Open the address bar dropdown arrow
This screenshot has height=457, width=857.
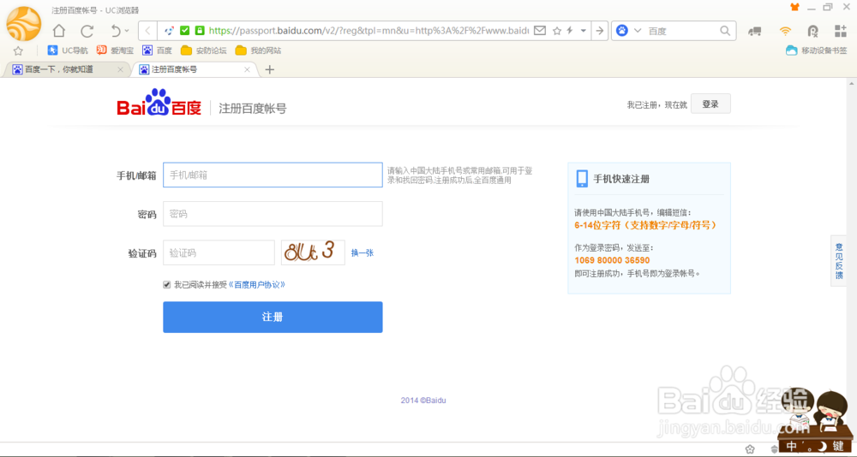point(583,31)
